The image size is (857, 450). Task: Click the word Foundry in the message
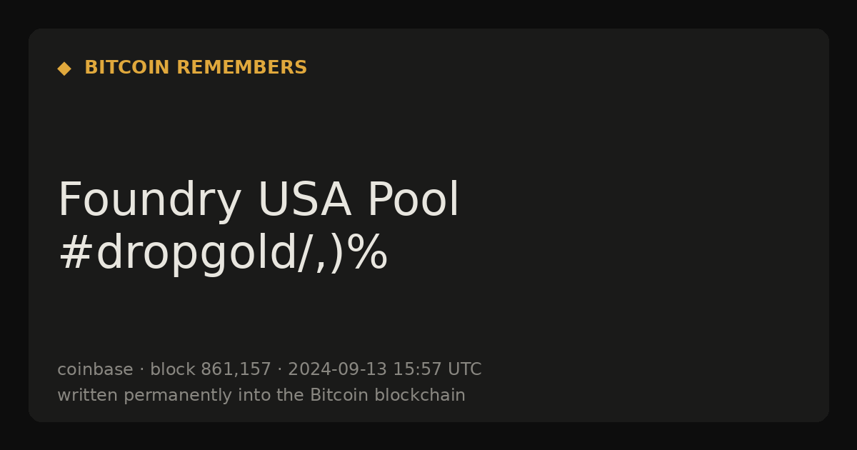(x=150, y=200)
